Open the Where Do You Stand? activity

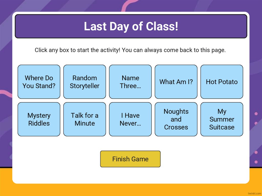pos(39,82)
